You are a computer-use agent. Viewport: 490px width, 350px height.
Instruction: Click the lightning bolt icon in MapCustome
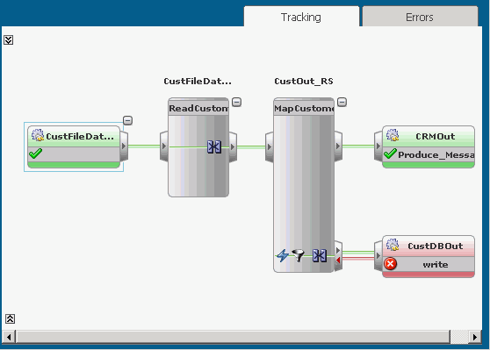283,255
